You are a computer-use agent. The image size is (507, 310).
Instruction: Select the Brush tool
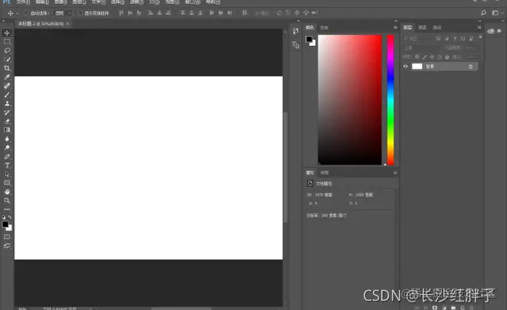7,95
